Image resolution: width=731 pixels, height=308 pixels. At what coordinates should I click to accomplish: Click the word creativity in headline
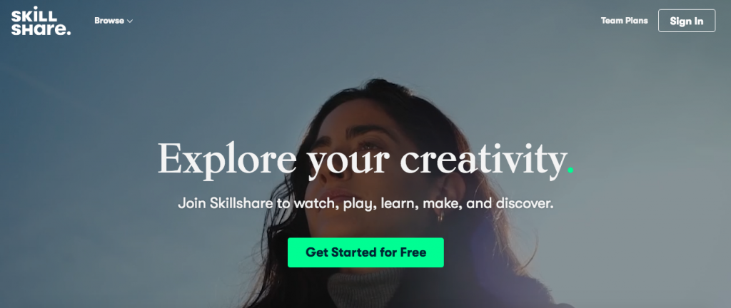click(x=483, y=160)
